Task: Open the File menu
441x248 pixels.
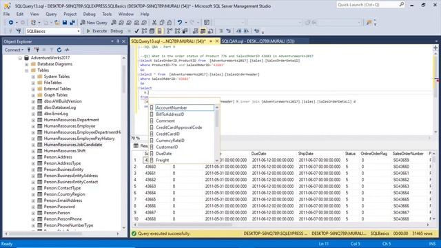Action: [6, 14]
